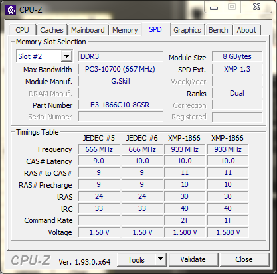
Task: Click the DDR3 memory type field
Action: point(121,56)
